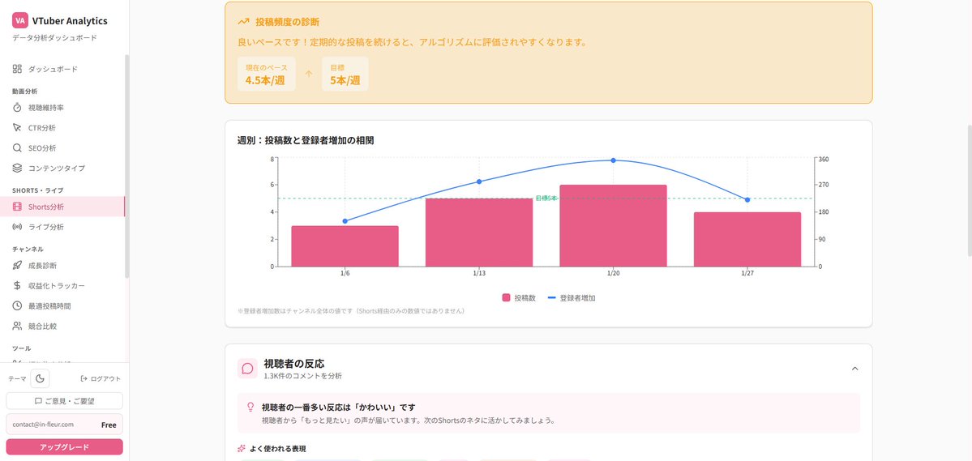Viewport: 972px width, 461px height.
Task: Click the main page scrollbar
Action: coord(969,190)
